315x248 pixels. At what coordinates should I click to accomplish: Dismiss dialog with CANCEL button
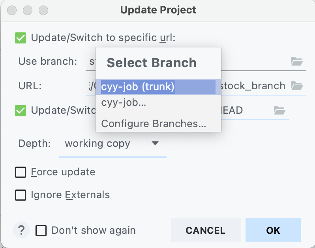206,230
